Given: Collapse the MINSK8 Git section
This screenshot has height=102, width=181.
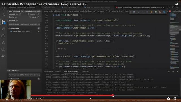Looking at the screenshot, I should 8,20.
